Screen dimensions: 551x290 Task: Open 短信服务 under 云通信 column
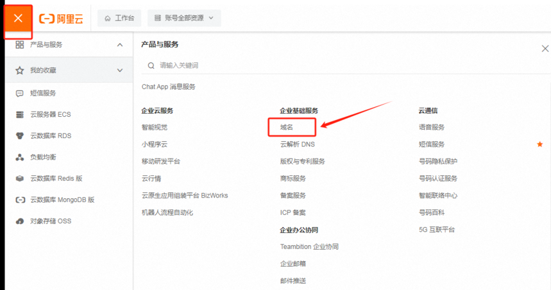pos(432,144)
